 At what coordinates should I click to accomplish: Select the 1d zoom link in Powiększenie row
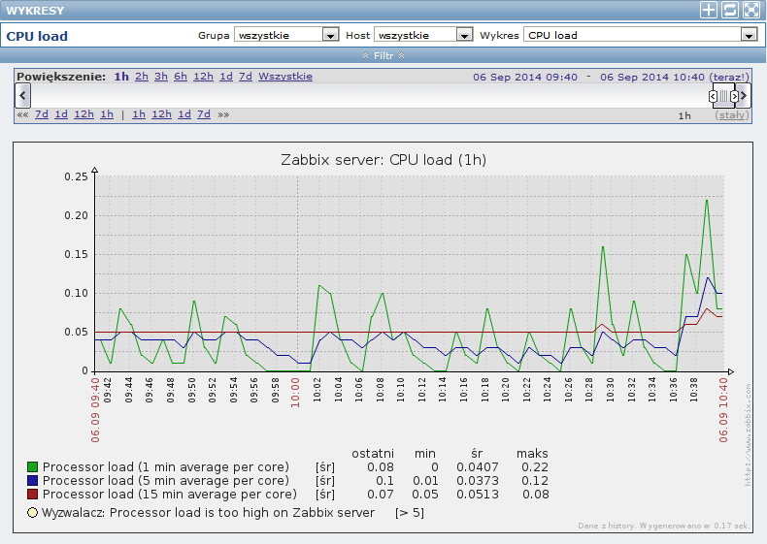click(x=226, y=77)
